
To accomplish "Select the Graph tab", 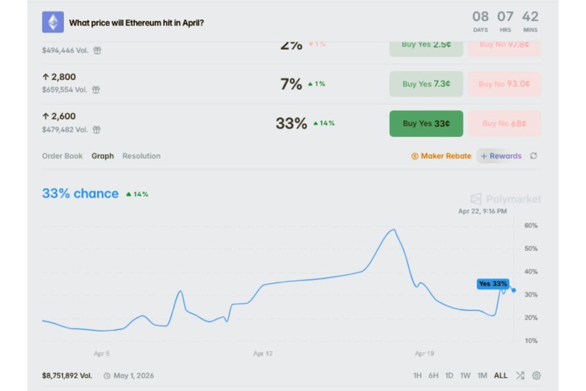I will [x=102, y=156].
